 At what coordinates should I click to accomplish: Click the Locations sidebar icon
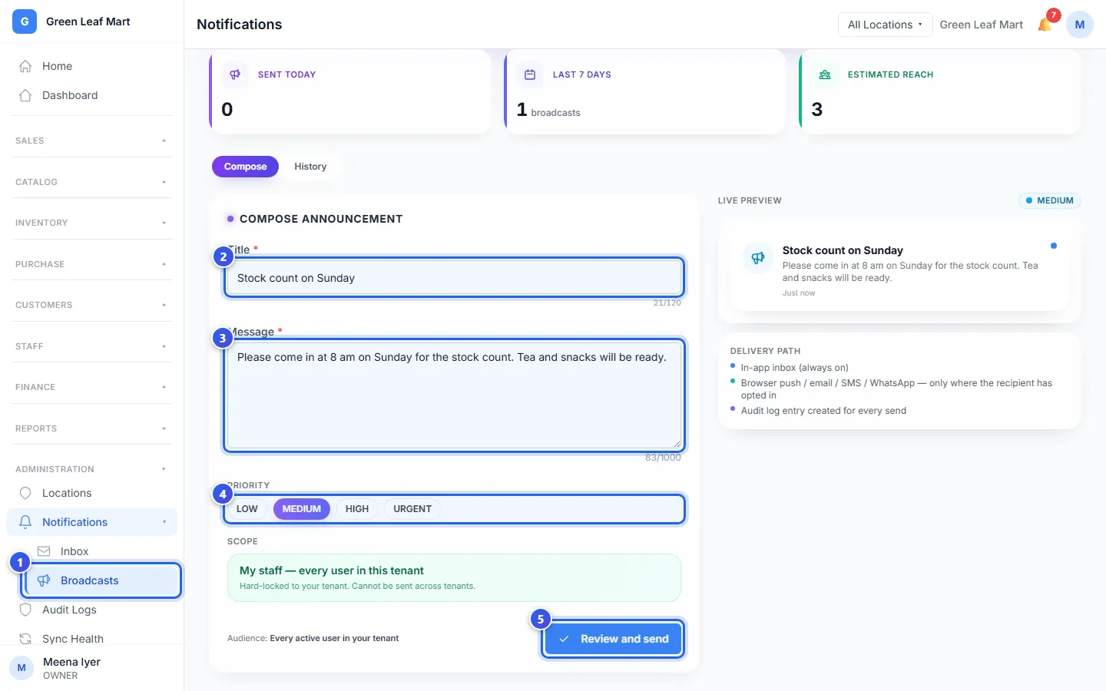tap(25, 493)
